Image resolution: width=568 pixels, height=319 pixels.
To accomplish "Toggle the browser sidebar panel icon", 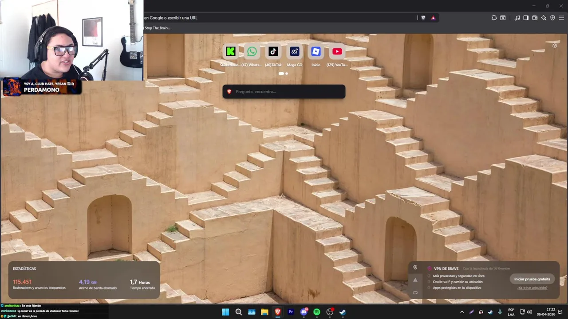I will (x=526, y=18).
